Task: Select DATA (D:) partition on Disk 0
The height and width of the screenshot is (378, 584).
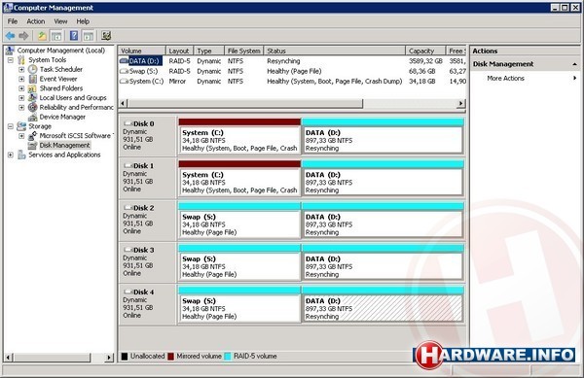Action: coord(383,136)
